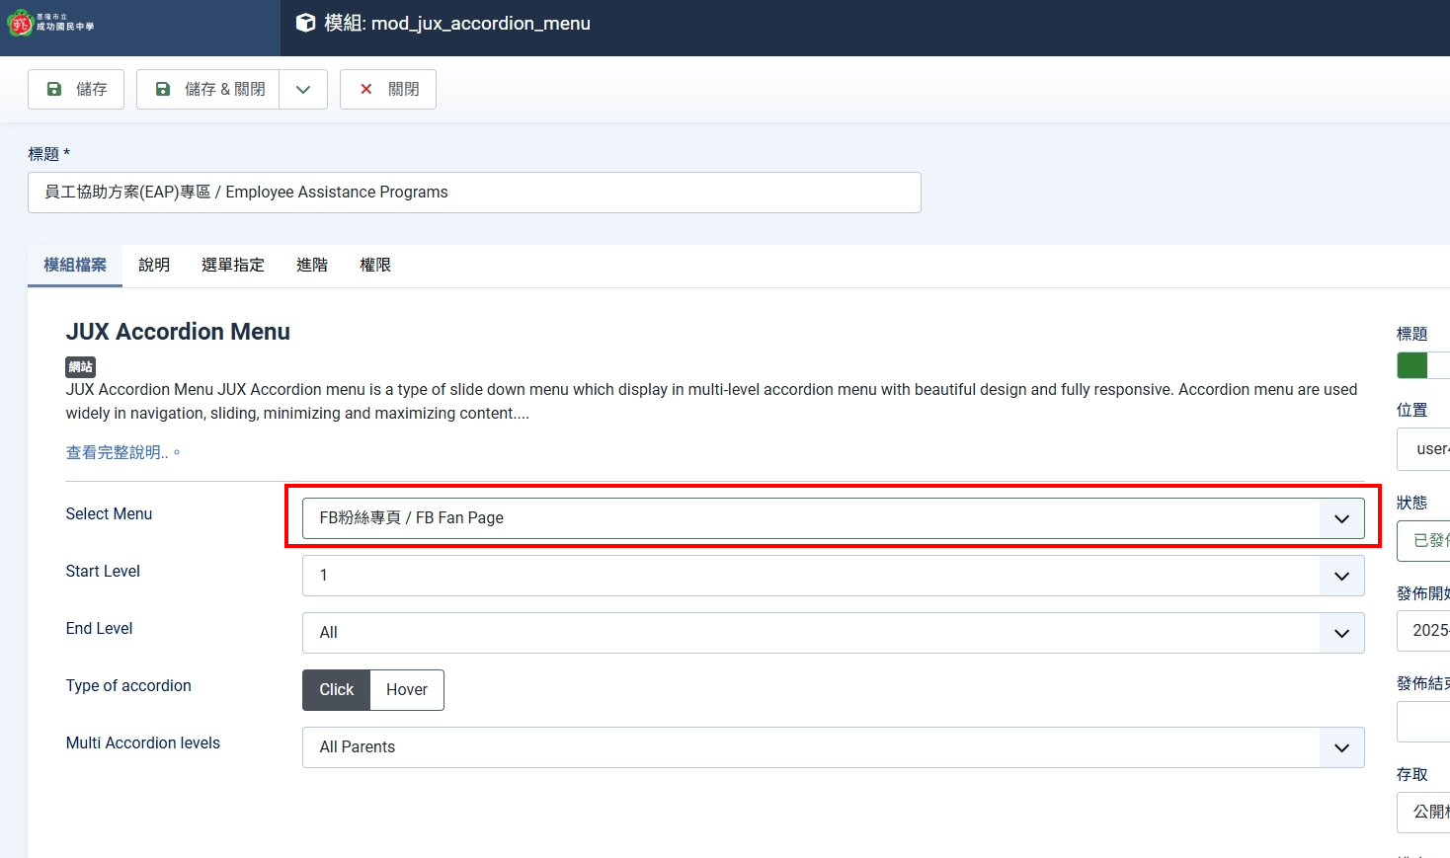This screenshot has width=1450, height=858.
Task: Click the school logo in header
Action: coord(51,23)
